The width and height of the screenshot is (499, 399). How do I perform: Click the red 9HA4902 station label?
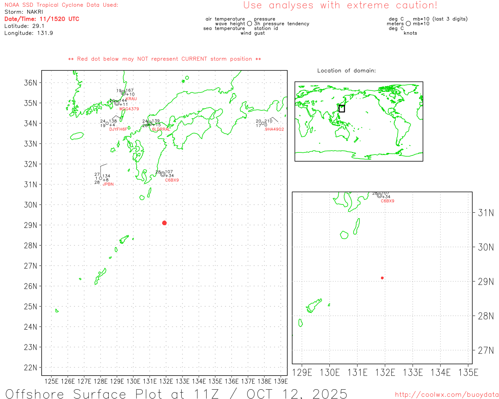point(274,129)
